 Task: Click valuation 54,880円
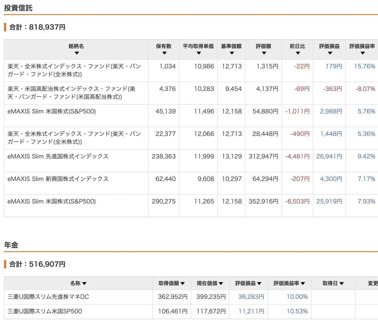[x=265, y=111]
